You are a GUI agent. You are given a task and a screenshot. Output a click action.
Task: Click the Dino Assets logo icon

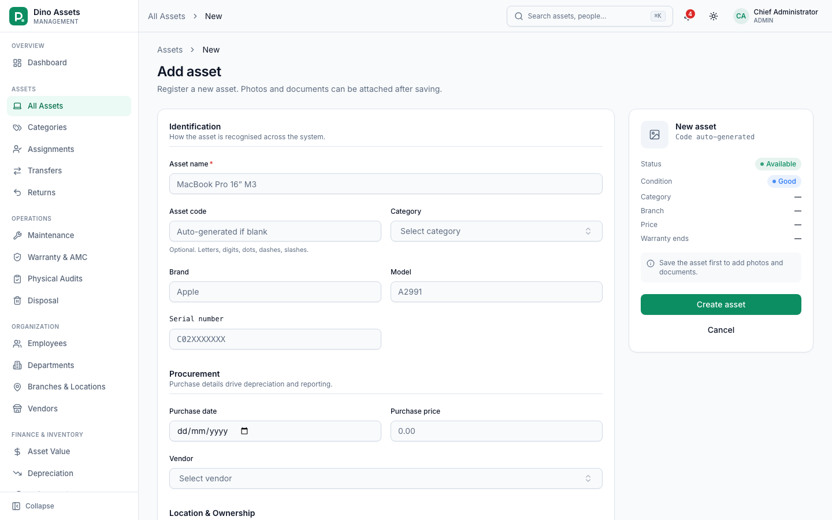pyautogui.click(x=18, y=16)
